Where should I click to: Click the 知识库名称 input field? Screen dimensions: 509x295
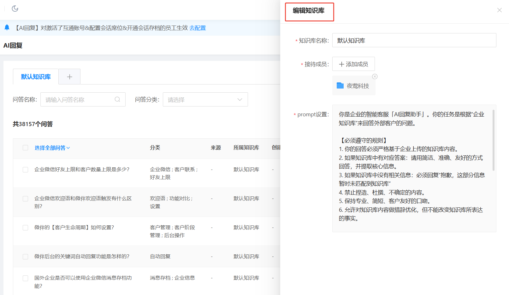coord(414,40)
